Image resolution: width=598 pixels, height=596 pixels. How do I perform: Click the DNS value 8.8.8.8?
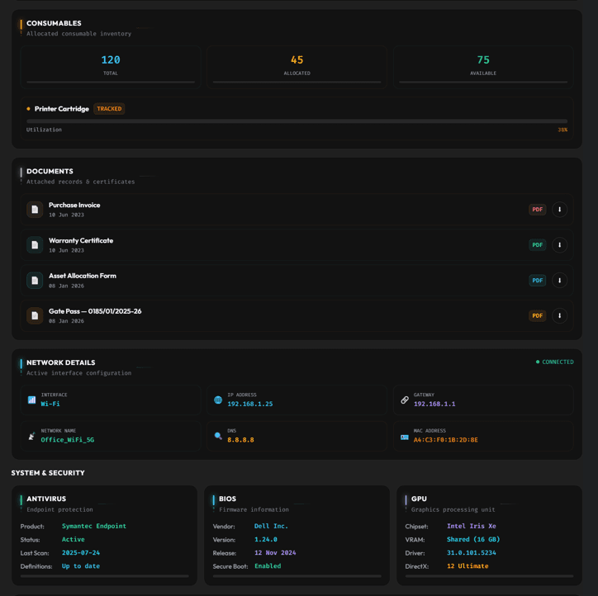coord(240,439)
